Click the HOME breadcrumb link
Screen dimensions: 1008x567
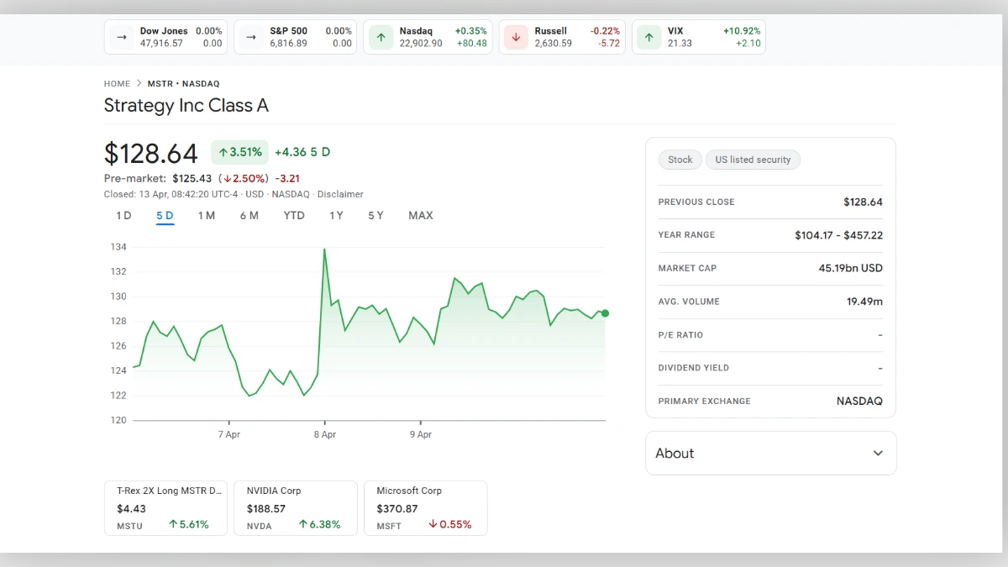(x=117, y=83)
